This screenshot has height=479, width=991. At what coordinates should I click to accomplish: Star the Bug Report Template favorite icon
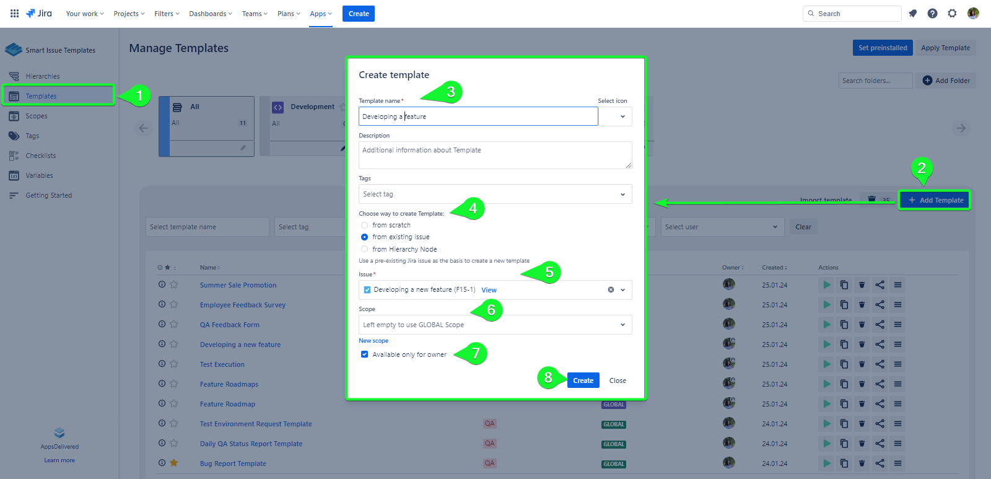(x=174, y=463)
